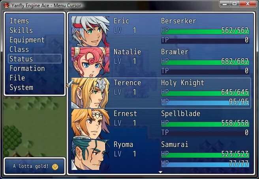259x179 pixels.
Task: Click the sword menu cursor icon
Action: coord(70,84)
